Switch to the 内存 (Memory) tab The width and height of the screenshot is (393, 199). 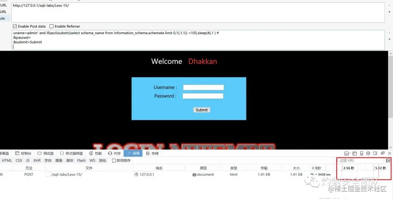point(114,153)
